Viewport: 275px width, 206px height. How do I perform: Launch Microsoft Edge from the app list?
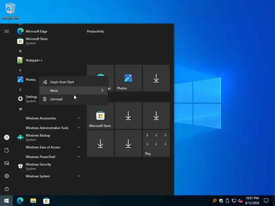pos(49,31)
